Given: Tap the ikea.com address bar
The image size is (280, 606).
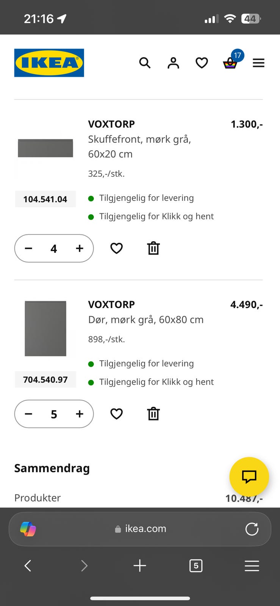Looking at the screenshot, I should [140, 529].
